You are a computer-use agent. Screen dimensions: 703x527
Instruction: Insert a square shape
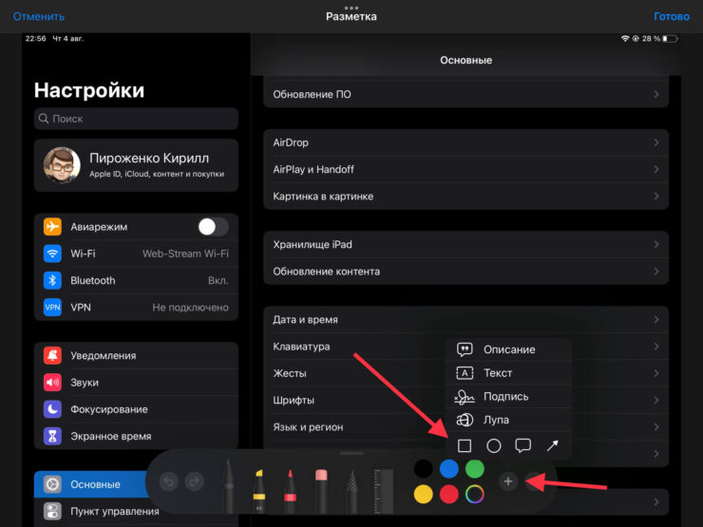point(465,445)
